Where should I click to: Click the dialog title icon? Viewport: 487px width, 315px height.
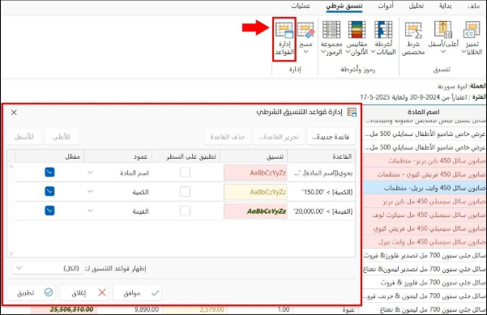pos(352,112)
